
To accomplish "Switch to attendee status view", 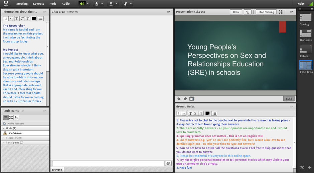I will coord(16,117).
